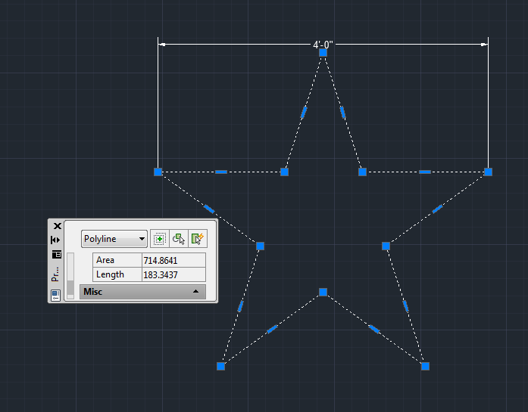Click the 4'-0" dimension text
The image size is (528, 412).
tap(323, 45)
